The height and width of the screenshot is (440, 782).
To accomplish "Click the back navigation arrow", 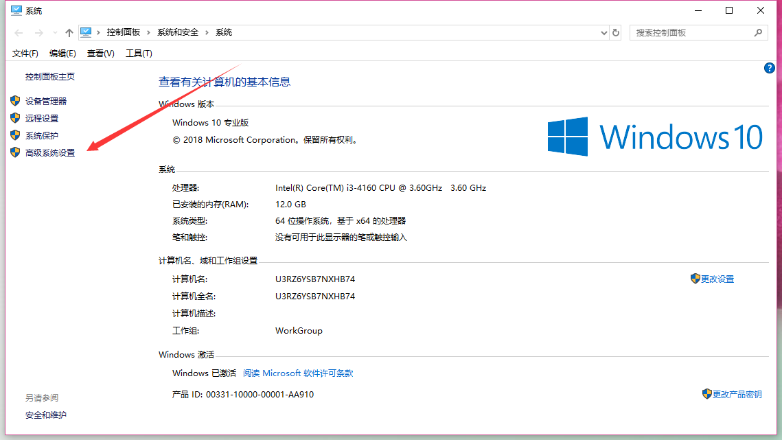I will tap(19, 33).
